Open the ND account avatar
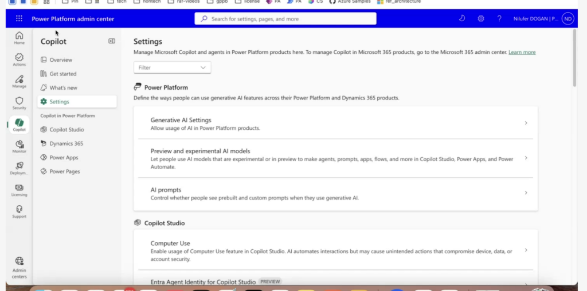587x291 pixels. 568,19
